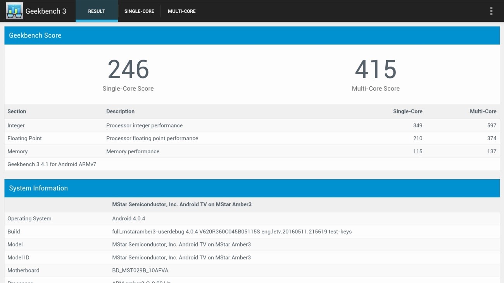Click the single-core score 246
The image size is (504, 283).
click(x=128, y=69)
